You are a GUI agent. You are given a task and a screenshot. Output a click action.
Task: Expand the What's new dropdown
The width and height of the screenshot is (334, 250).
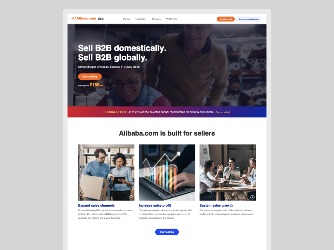click(172, 19)
